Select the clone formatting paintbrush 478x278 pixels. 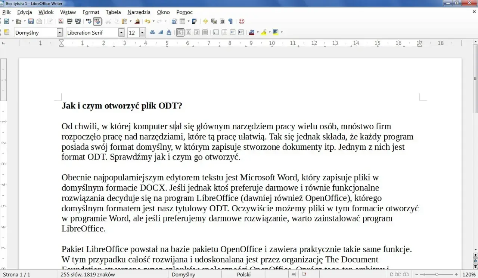coord(137,22)
